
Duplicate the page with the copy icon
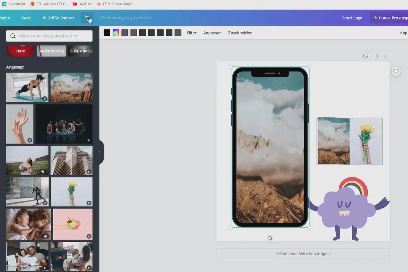[x=376, y=56]
